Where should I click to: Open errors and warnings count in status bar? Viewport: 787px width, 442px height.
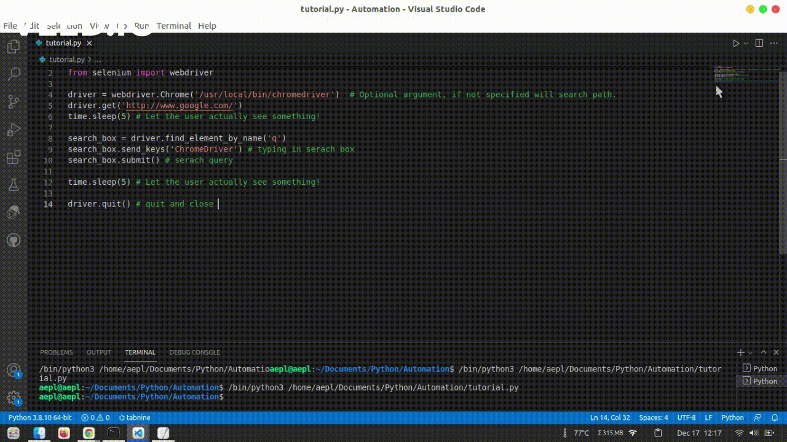[95, 417]
